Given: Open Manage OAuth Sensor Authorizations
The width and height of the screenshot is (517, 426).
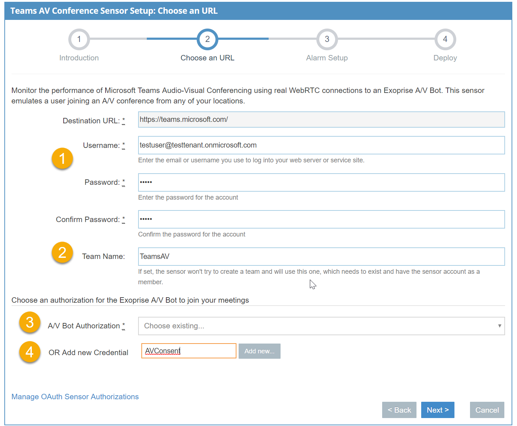Looking at the screenshot, I should tap(75, 396).
